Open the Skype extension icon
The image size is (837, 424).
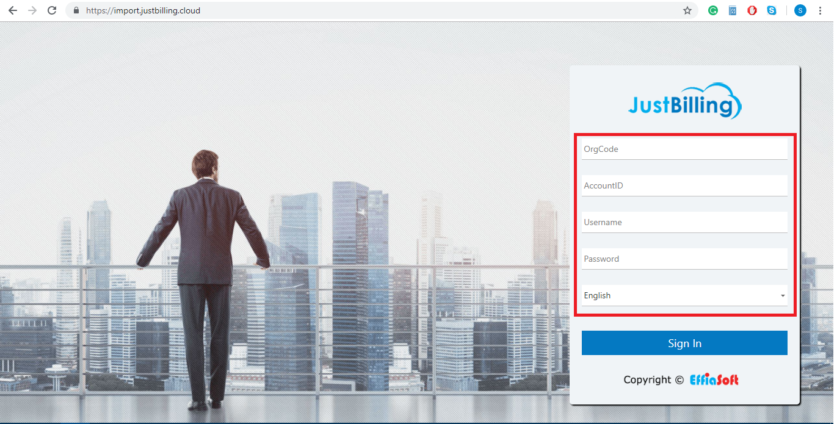coord(772,10)
